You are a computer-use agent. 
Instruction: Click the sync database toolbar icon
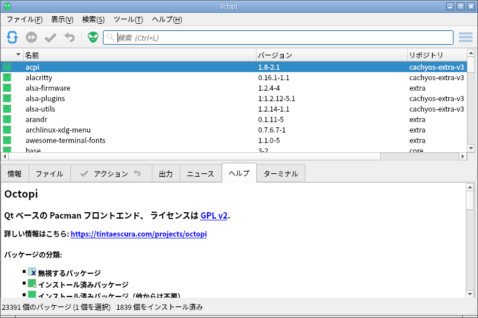12,38
